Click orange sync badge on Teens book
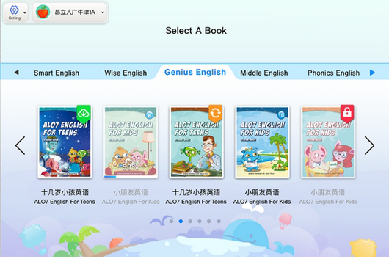The image size is (389, 267). click(x=215, y=113)
